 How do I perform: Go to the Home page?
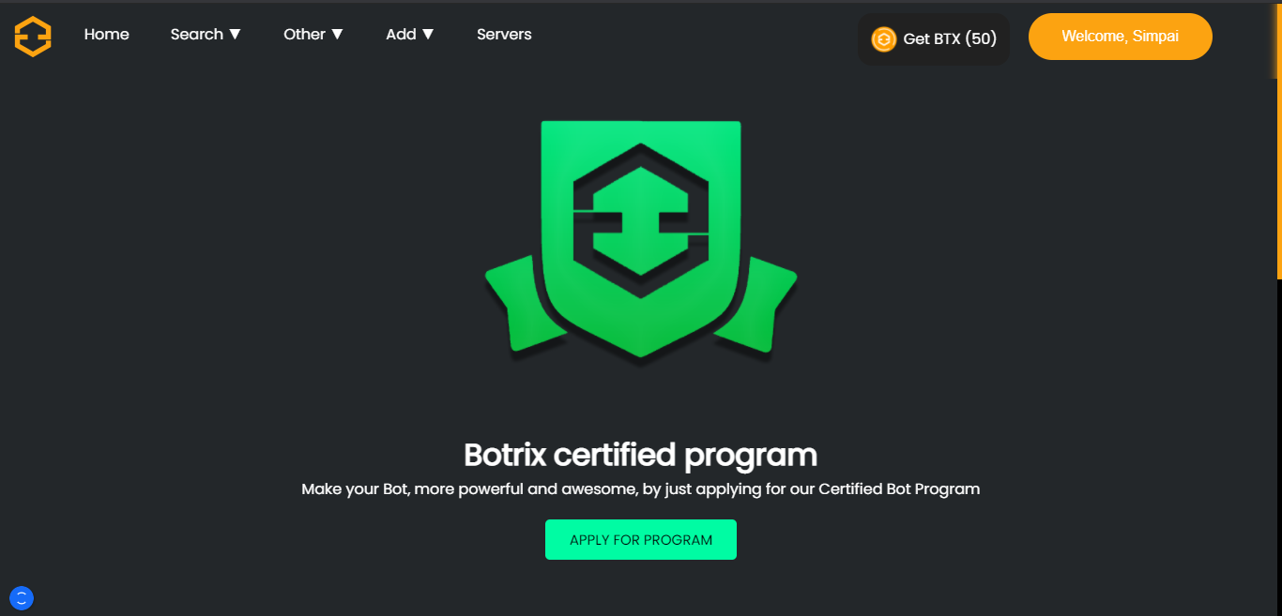pyautogui.click(x=107, y=35)
